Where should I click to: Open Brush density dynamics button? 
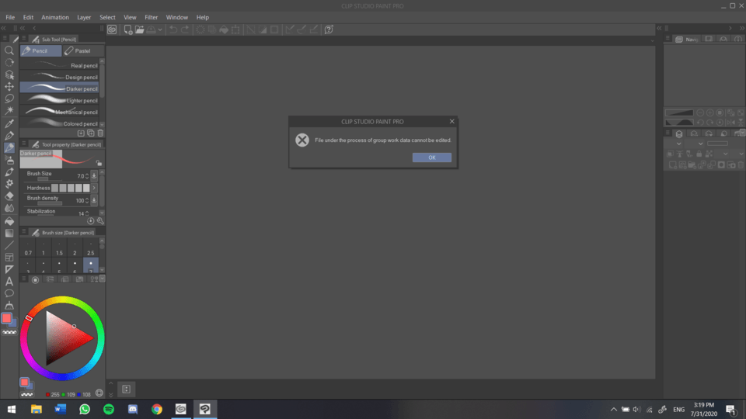pos(94,200)
